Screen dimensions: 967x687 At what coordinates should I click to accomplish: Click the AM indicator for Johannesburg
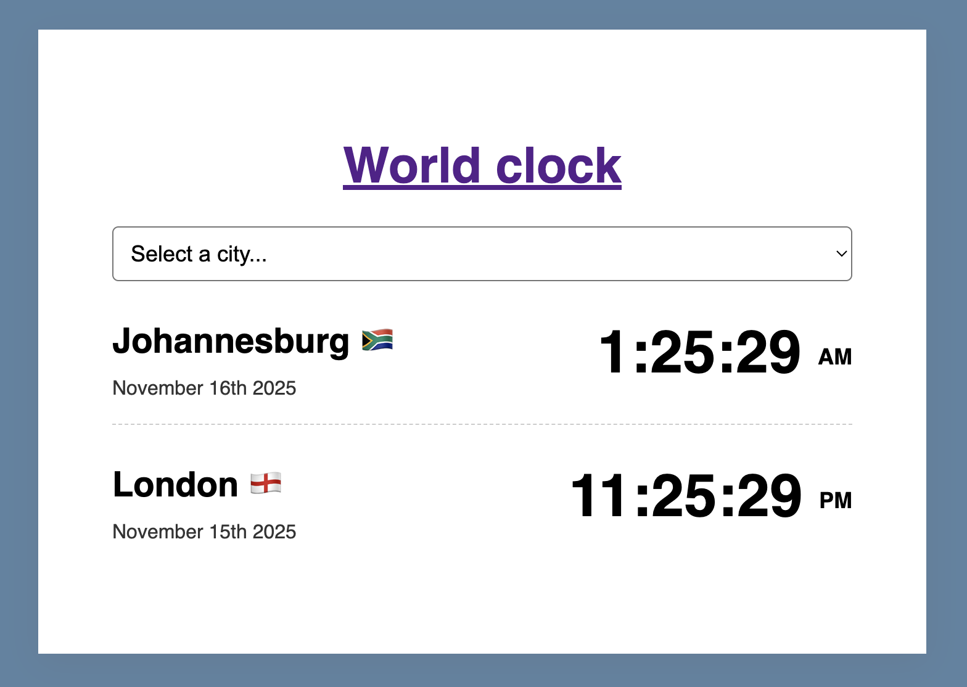(836, 356)
